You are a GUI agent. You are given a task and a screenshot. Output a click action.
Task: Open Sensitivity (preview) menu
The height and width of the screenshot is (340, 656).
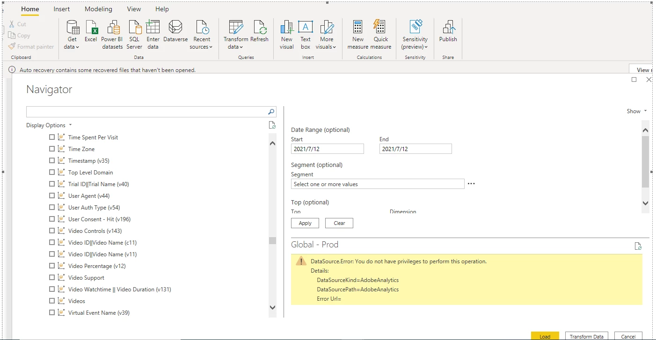click(x=415, y=34)
